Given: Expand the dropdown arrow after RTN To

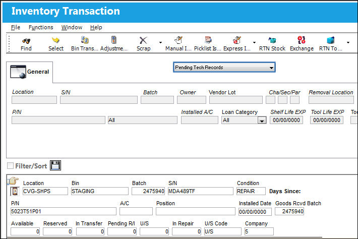Looking at the screenshot, I should click(x=348, y=42).
